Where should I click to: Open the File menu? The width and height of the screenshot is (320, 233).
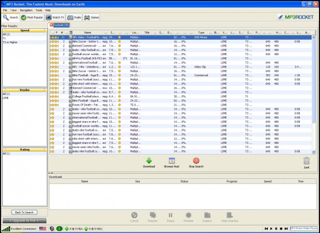click(x=5, y=10)
